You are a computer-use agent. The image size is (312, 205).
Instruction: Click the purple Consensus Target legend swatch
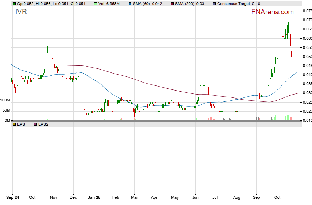click(214, 4)
